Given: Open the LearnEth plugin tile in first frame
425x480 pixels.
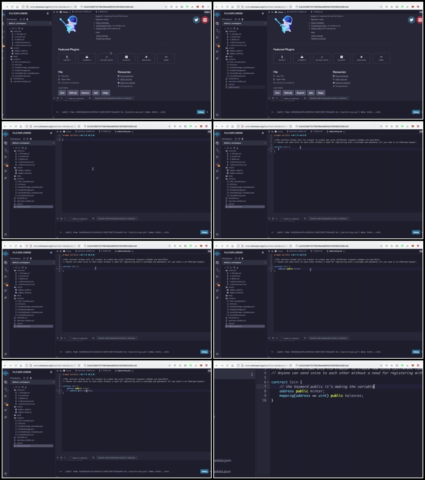Looking at the screenshot, I should click(x=87, y=58).
